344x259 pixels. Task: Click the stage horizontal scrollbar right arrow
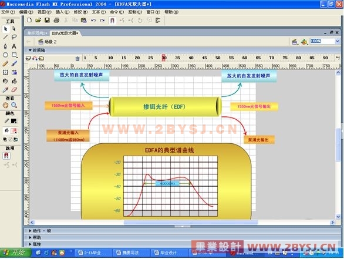pyautogui.click(x=333, y=223)
